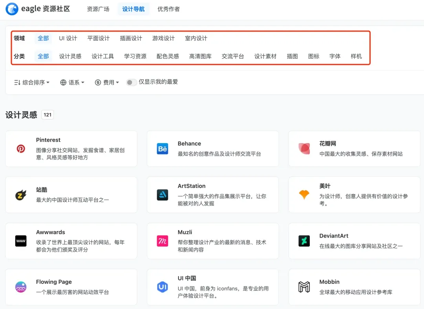Switch to the 资源广场 tab
The image size is (424, 309).
coord(98,9)
